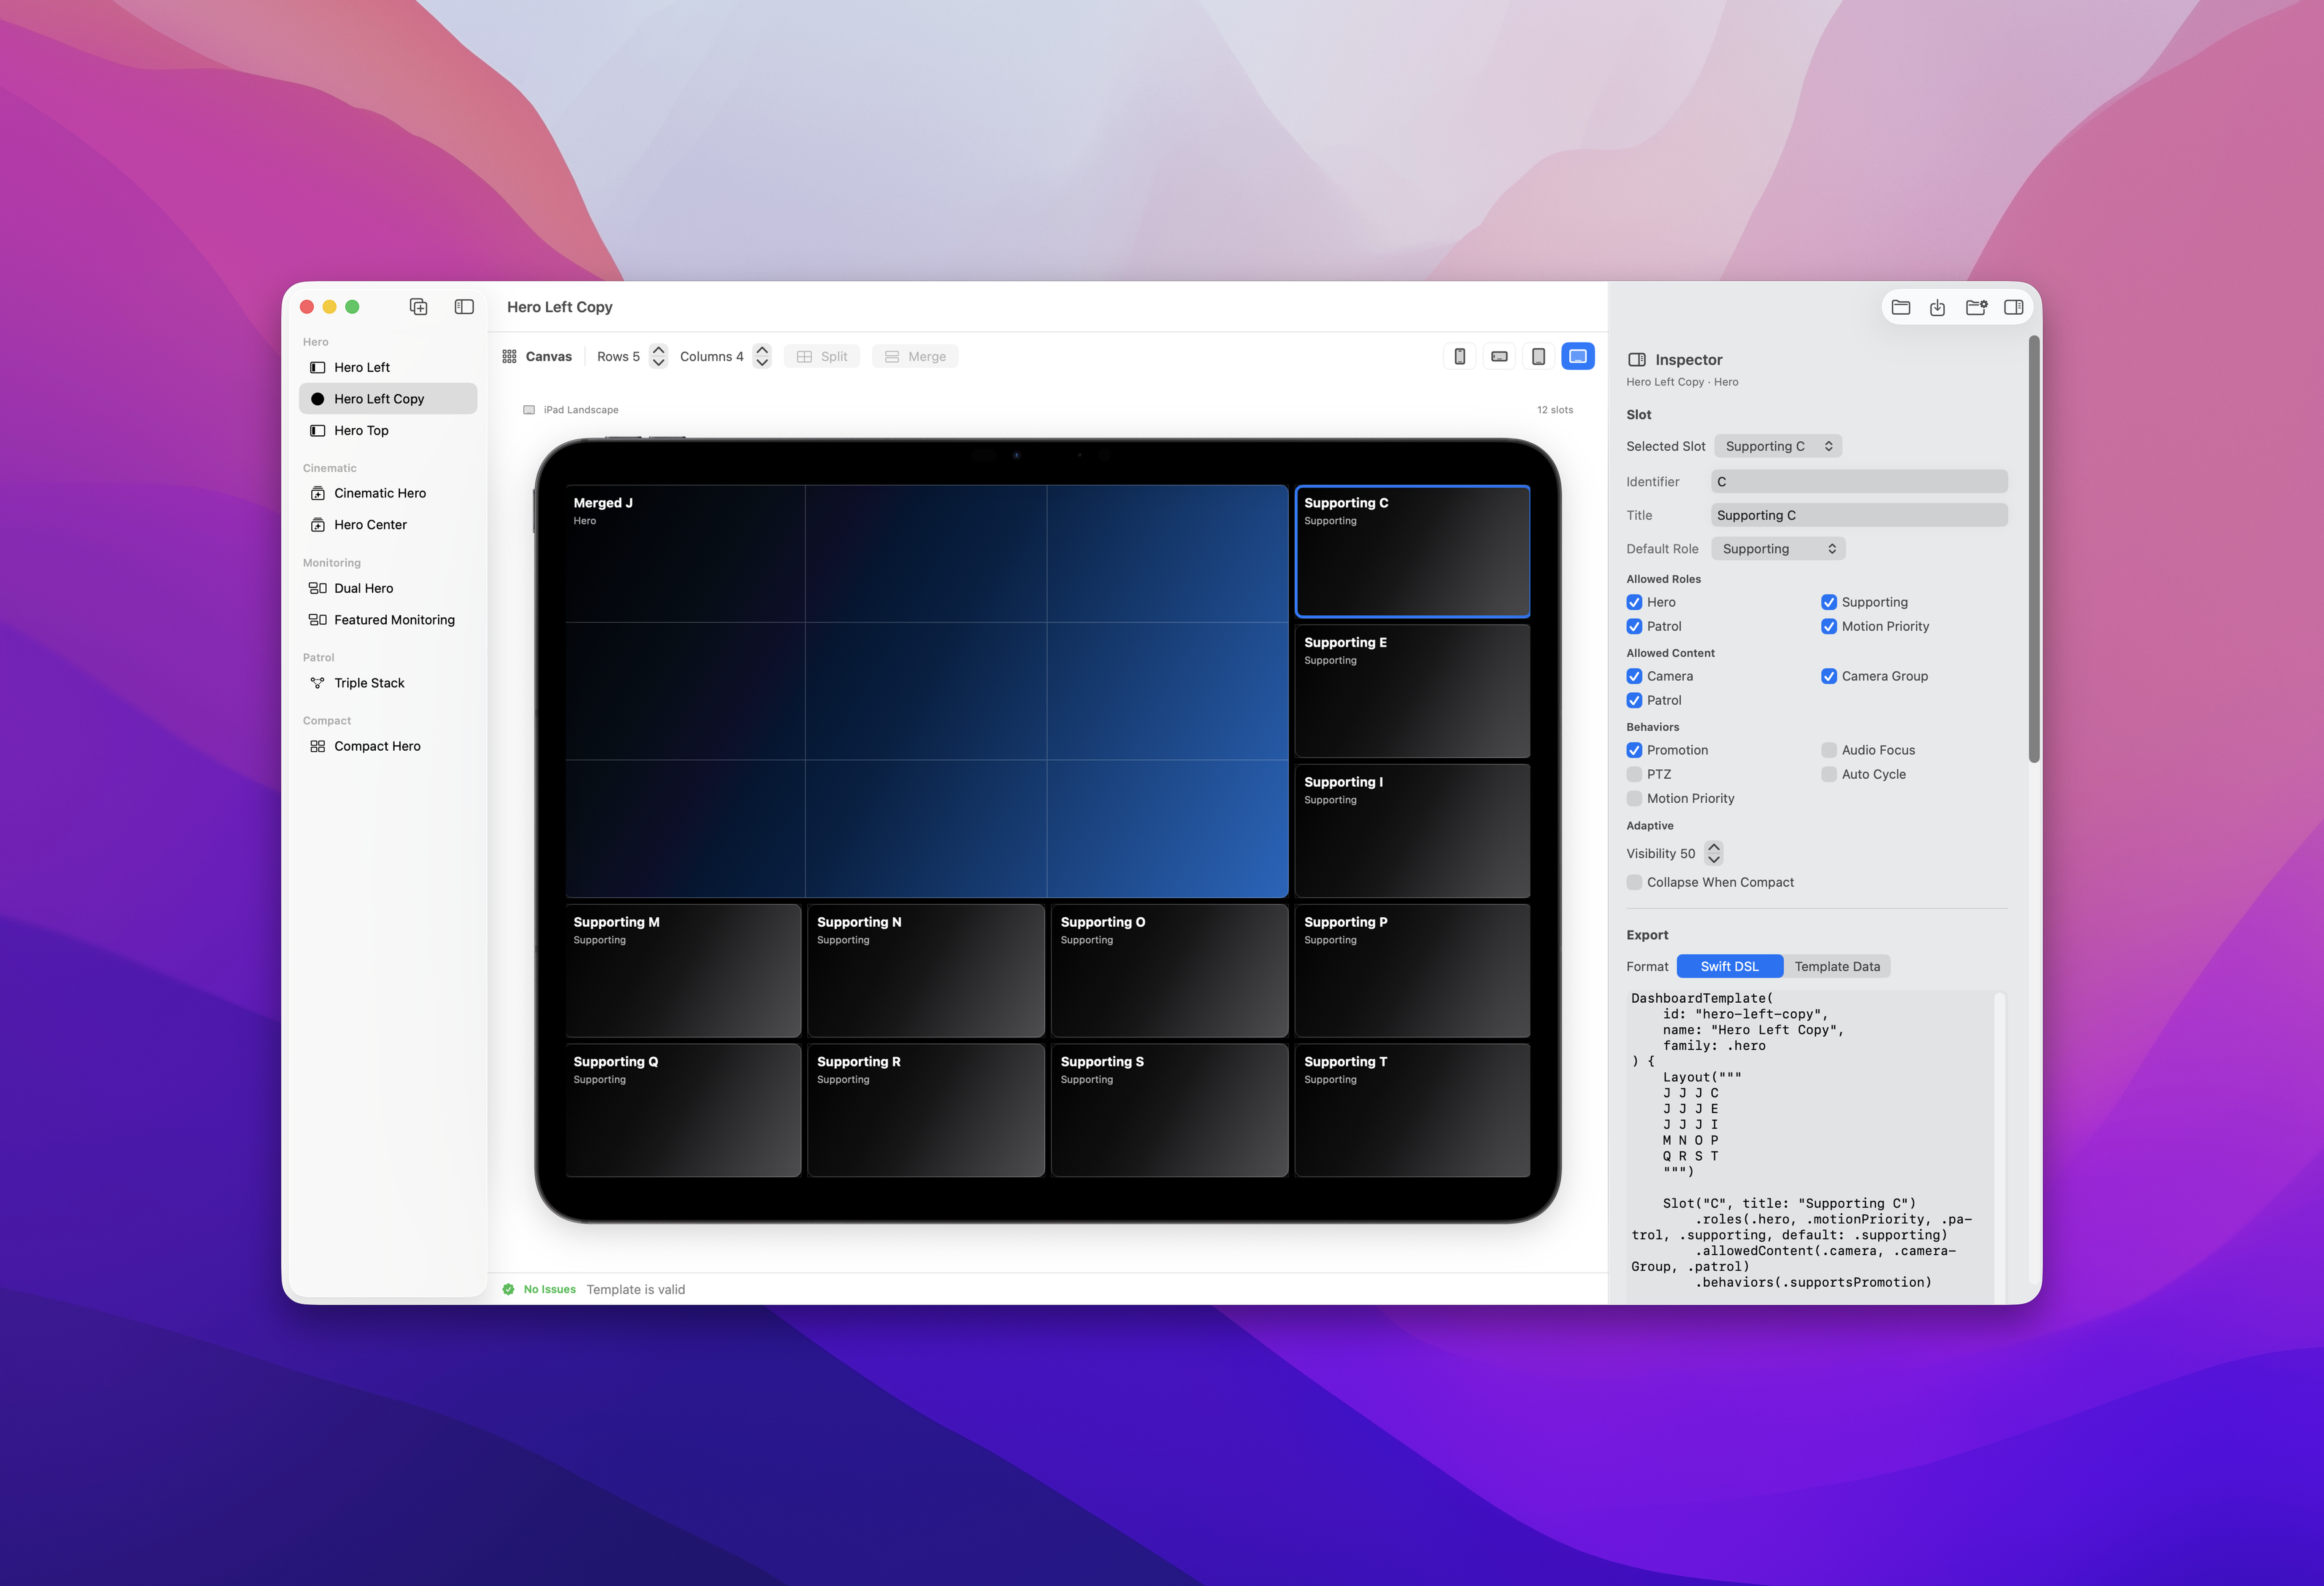Toggle the left sidebar visibility icon
Screen dimensions: 2324x1586
click(464, 307)
